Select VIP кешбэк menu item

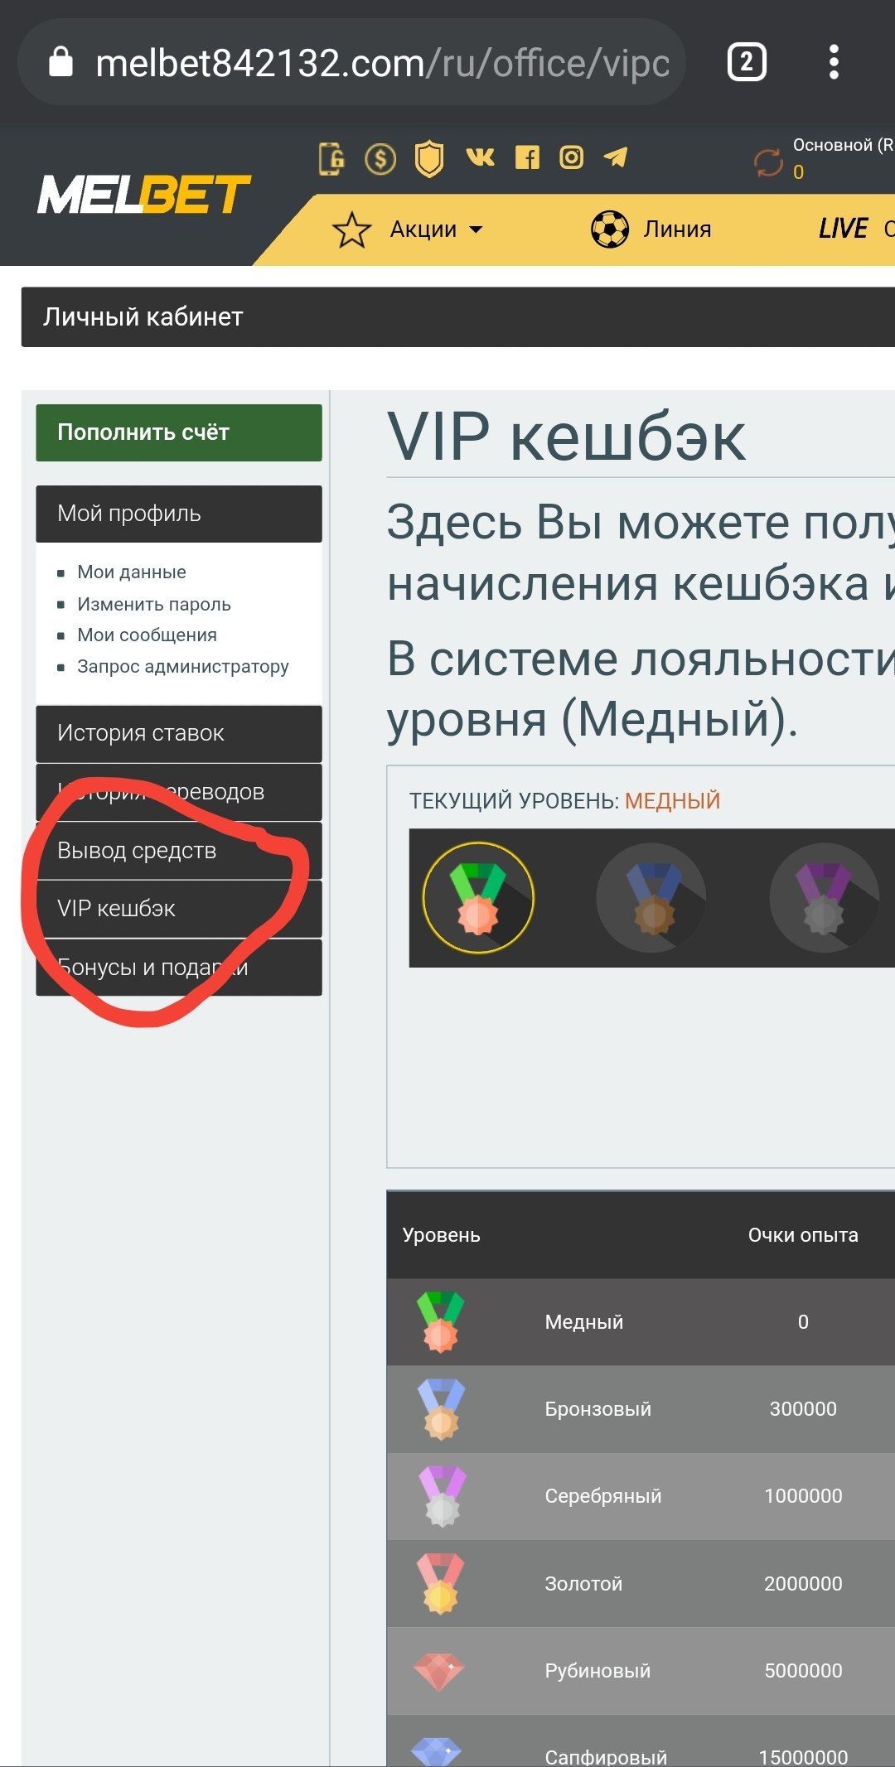tap(179, 909)
